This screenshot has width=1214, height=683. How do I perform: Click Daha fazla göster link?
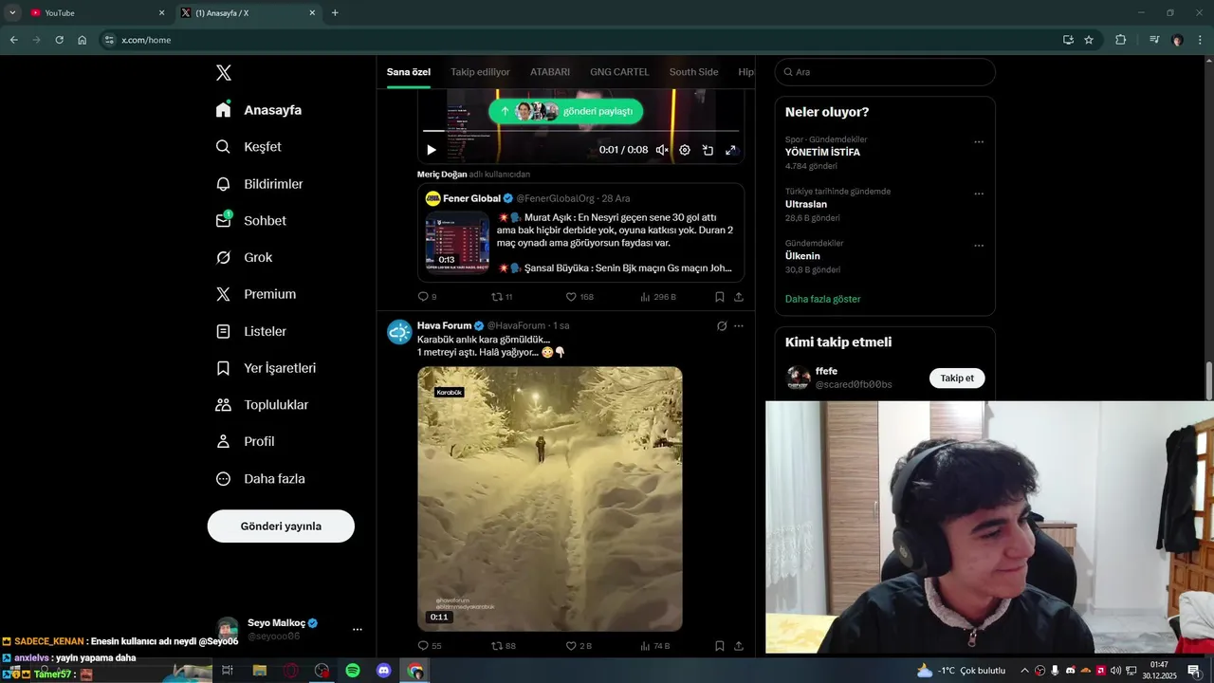click(823, 299)
